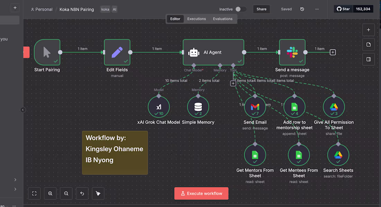Click the Send Email Gmail node
The width and height of the screenshot is (381, 207).
(255, 106)
